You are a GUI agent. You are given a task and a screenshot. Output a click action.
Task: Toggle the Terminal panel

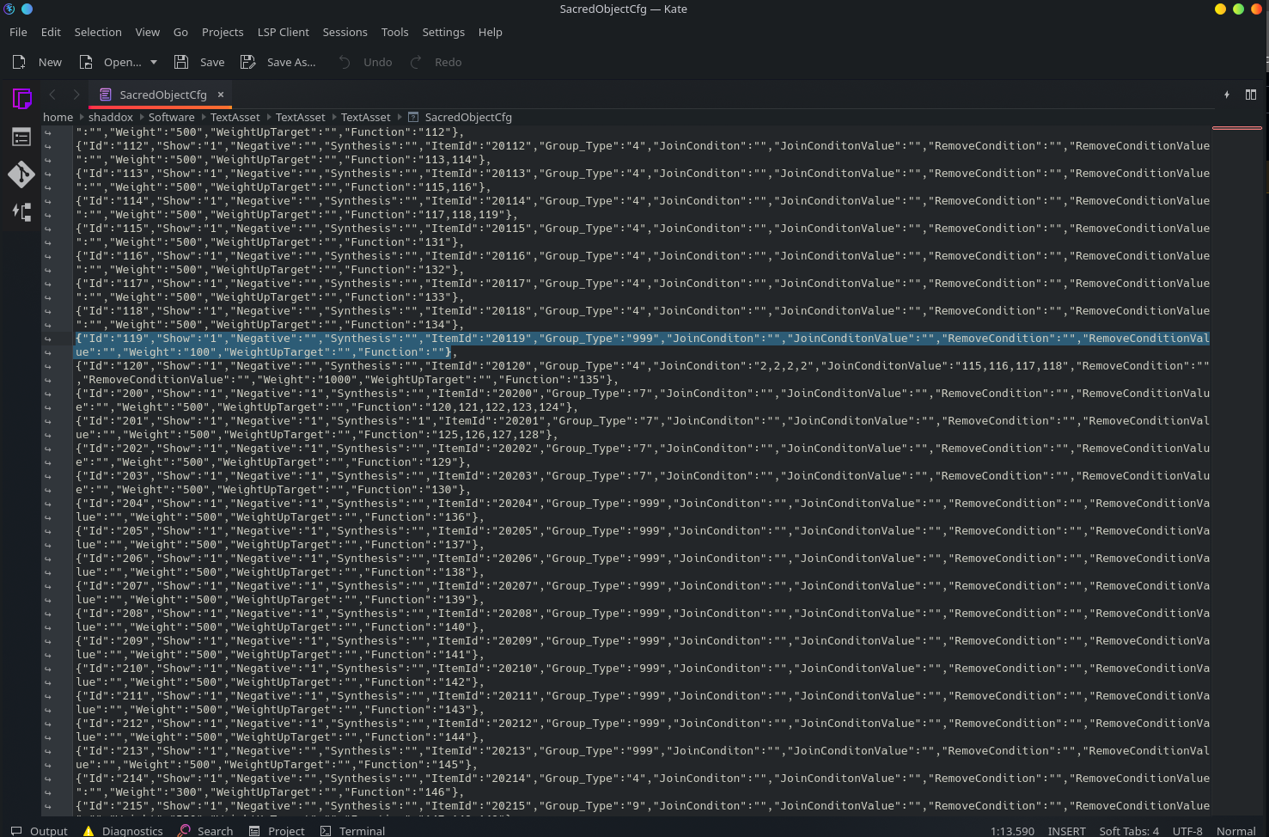352,830
